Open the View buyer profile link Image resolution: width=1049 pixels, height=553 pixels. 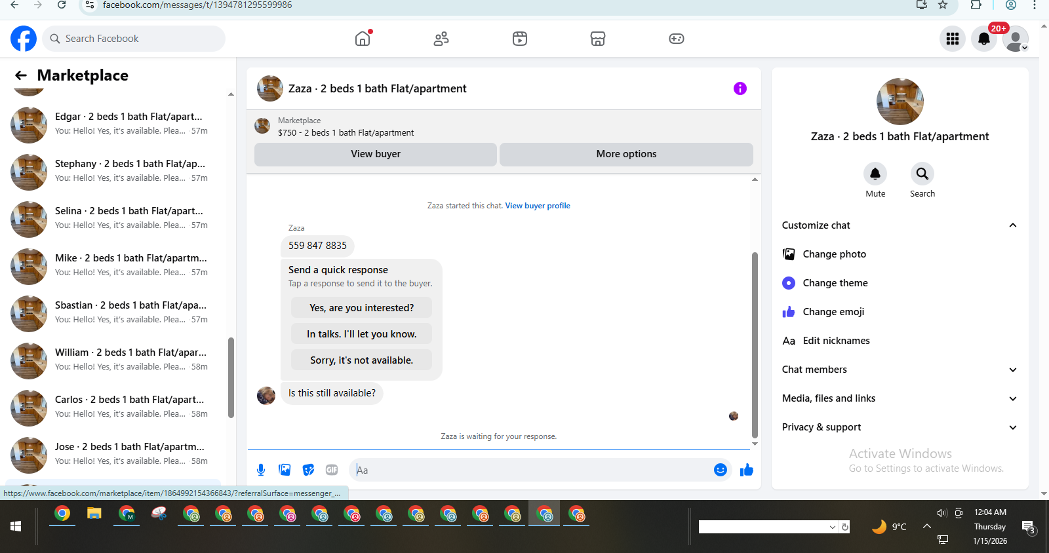(538, 206)
